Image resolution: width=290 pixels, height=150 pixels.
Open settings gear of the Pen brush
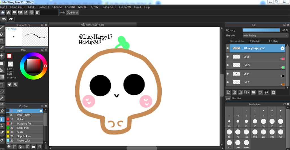click(41, 111)
